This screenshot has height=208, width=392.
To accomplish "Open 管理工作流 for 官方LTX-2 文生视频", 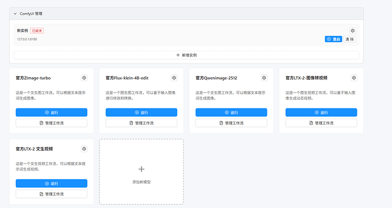I will point(52,194).
